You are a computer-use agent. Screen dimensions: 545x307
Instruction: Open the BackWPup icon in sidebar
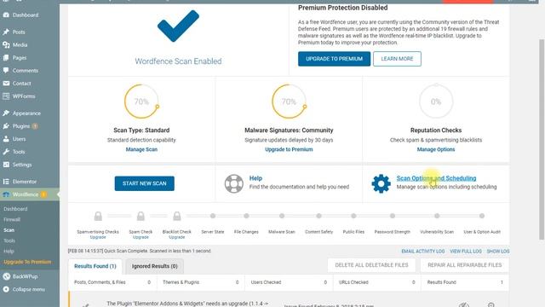pyautogui.click(x=6, y=276)
